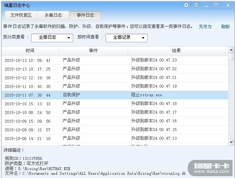The image size is (235, 178).
Task: Click the 规则ID：131137856 detail line
Action: (x=23, y=158)
